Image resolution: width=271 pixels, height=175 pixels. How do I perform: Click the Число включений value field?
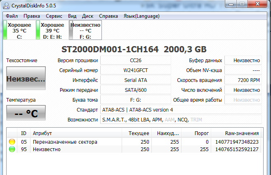click(243, 90)
